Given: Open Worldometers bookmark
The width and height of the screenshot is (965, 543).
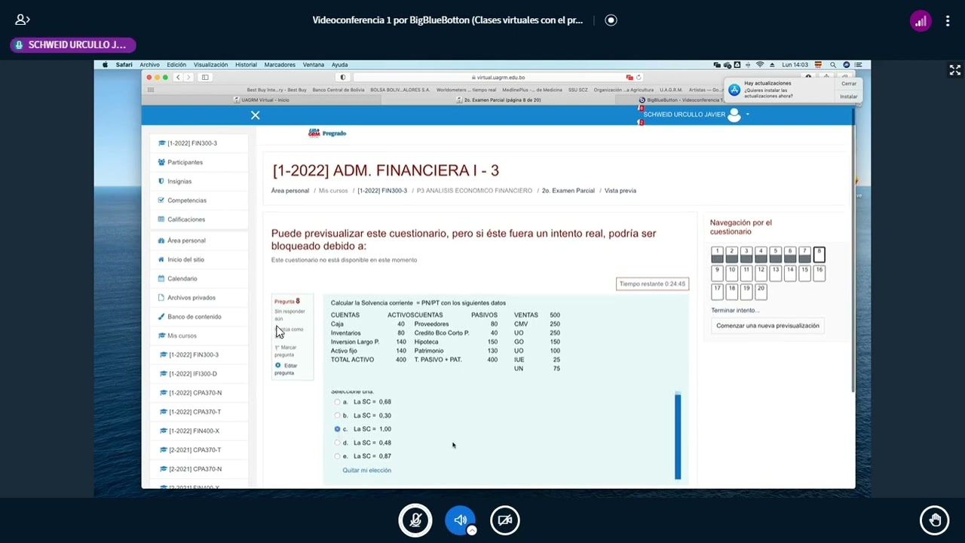Looking at the screenshot, I should click(x=466, y=90).
